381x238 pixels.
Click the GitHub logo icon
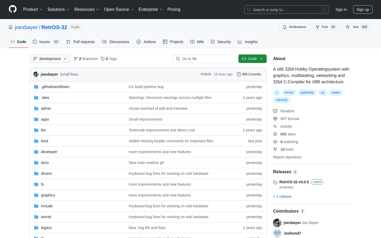13,9
